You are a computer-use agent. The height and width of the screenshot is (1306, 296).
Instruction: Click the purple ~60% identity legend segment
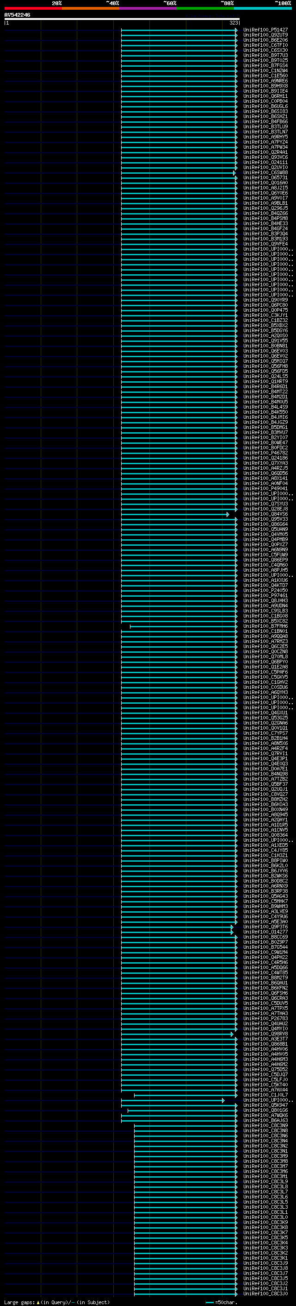(x=148, y=9)
